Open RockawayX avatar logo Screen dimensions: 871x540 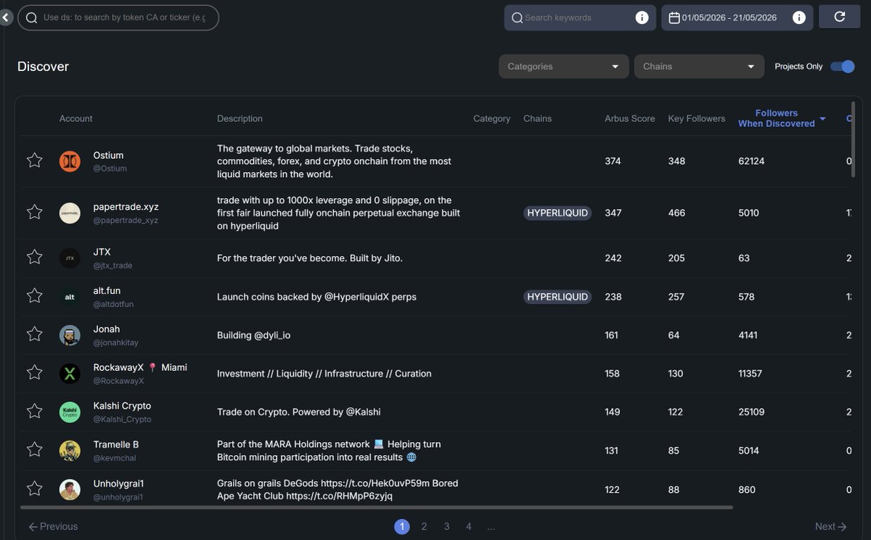click(x=70, y=373)
